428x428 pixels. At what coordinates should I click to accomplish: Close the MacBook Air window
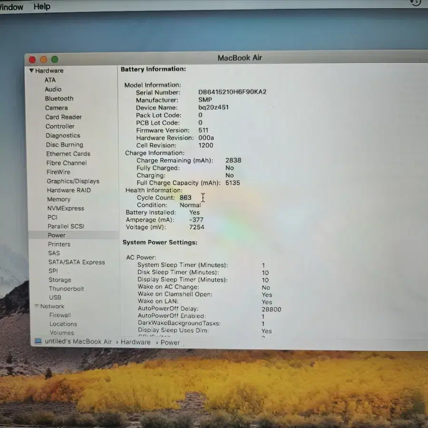point(32,59)
